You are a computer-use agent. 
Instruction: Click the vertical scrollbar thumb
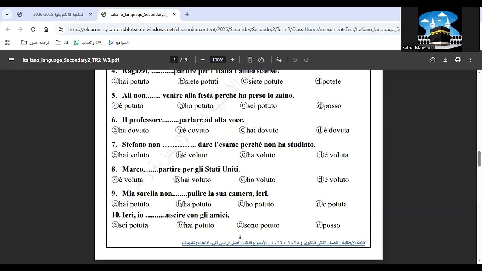click(479, 158)
